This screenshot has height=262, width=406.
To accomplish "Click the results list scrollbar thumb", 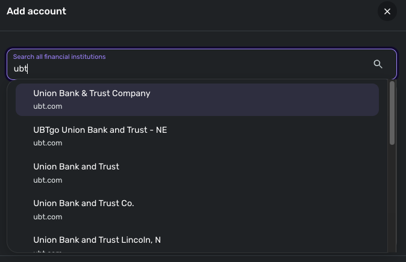I will tap(392, 113).
